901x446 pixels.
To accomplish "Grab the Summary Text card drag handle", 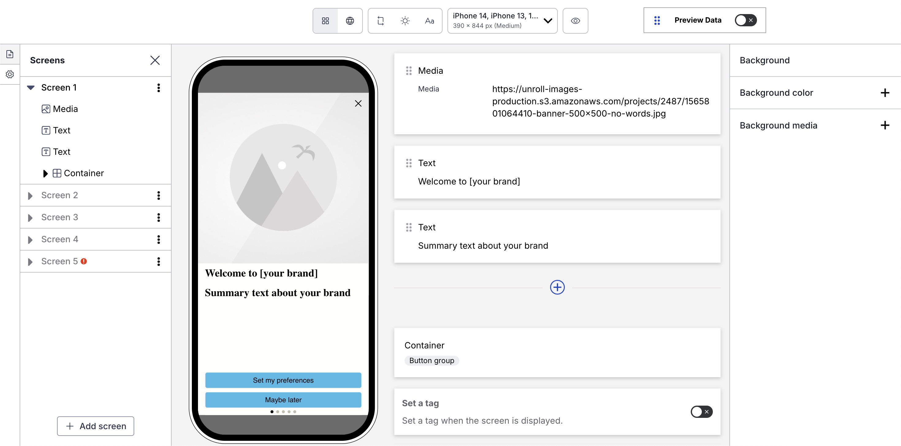I will coord(409,227).
